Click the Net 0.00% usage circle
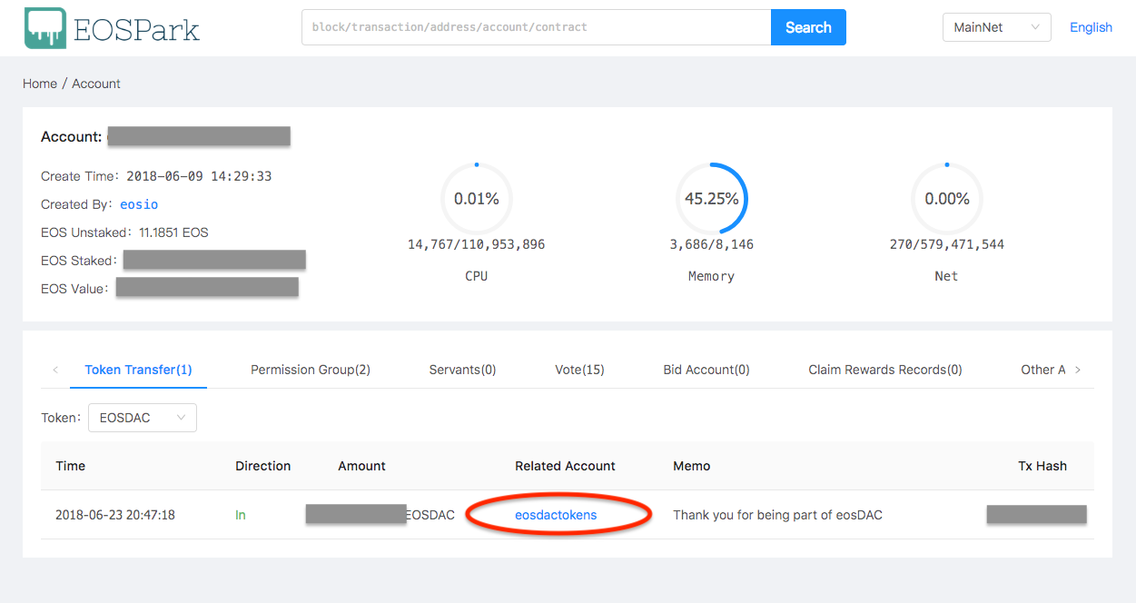1136x603 pixels. (947, 199)
